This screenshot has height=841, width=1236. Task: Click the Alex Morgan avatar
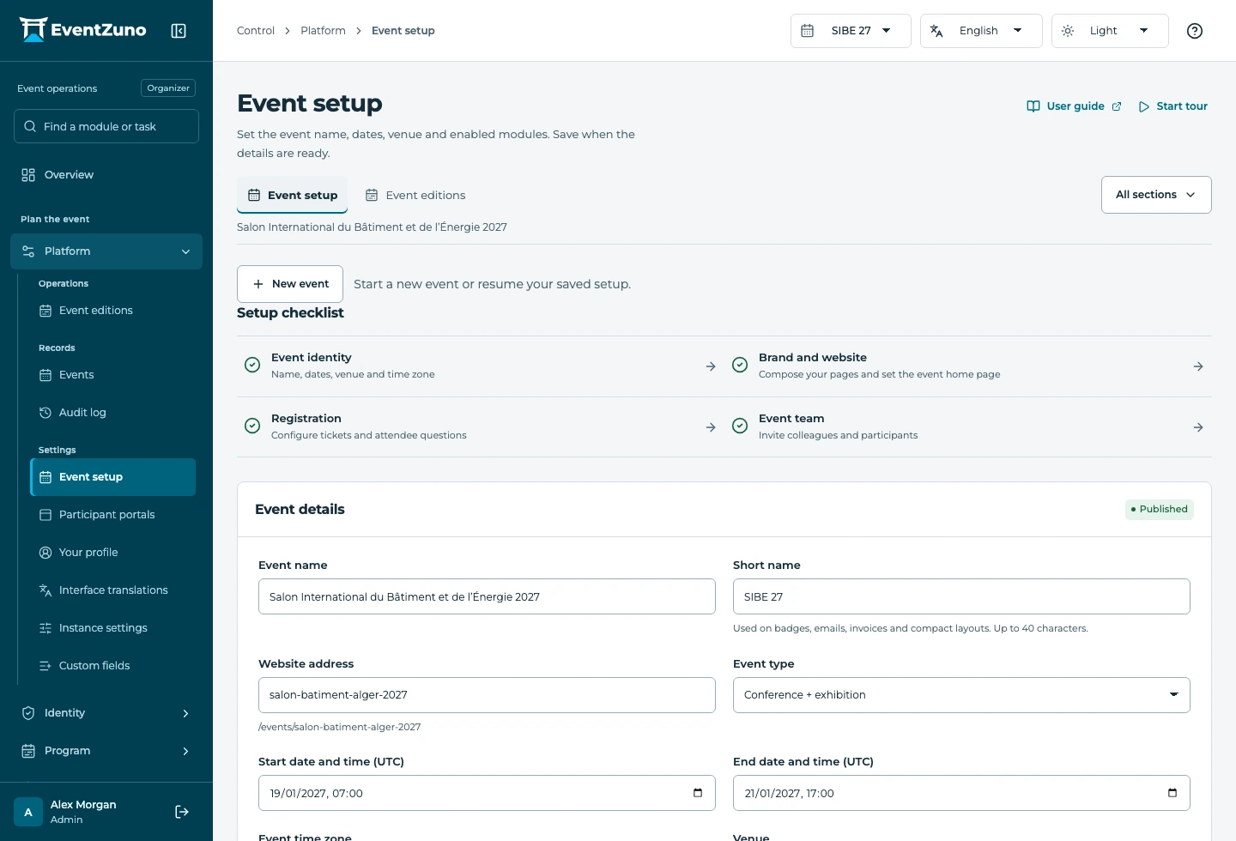pyautogui.click(x=28, y=812)
